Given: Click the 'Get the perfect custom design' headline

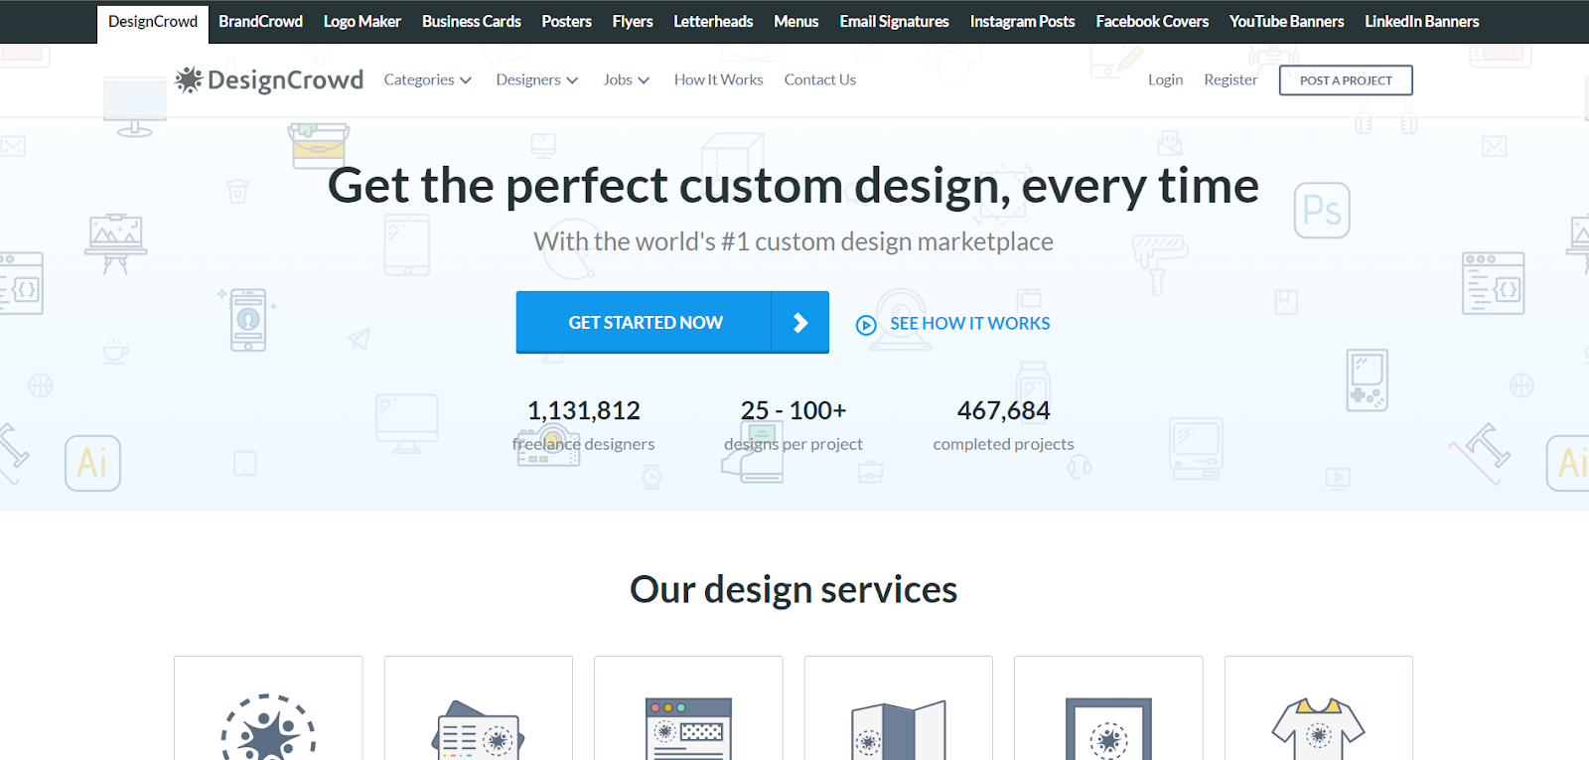Looking at the screenshot, I should (794, 186).
